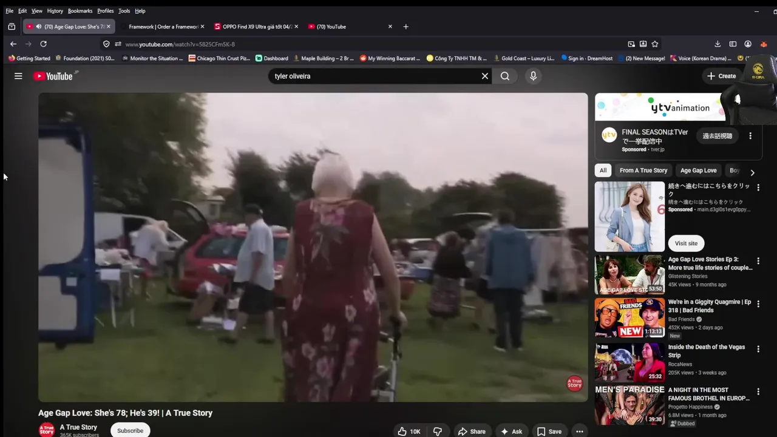
Task: Open the Profiles menu
Action: coord(106,11)
